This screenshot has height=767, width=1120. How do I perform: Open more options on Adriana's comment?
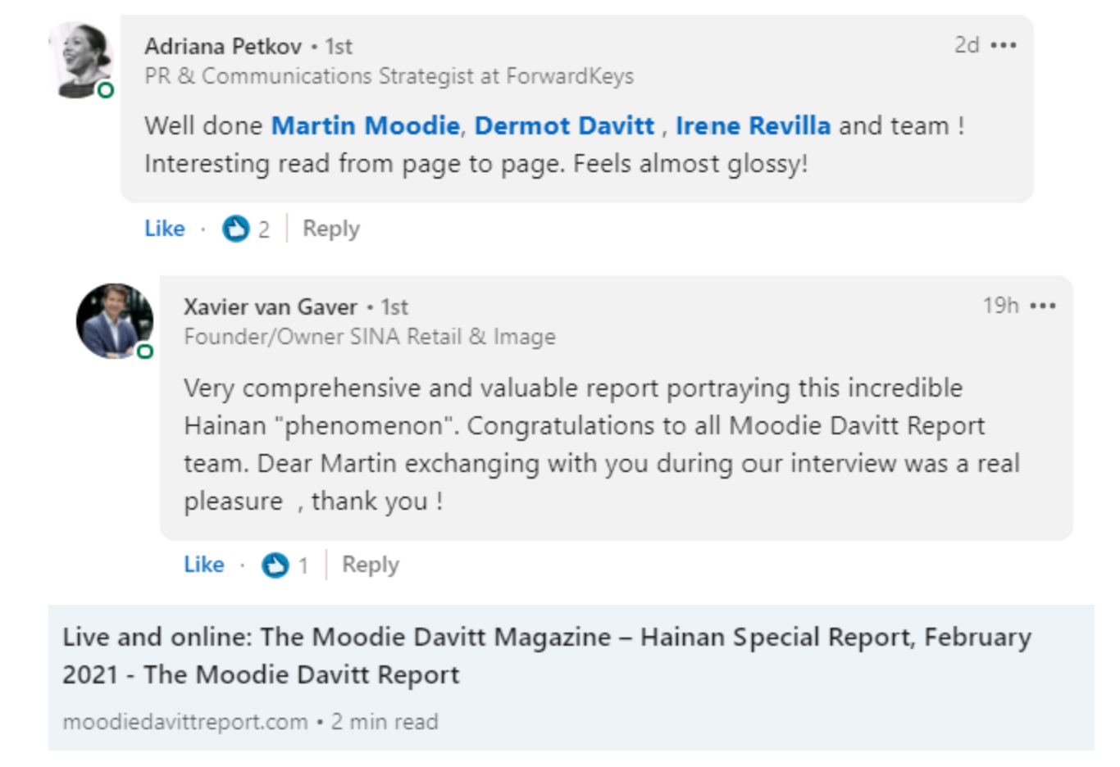(x=1004, y=45)
